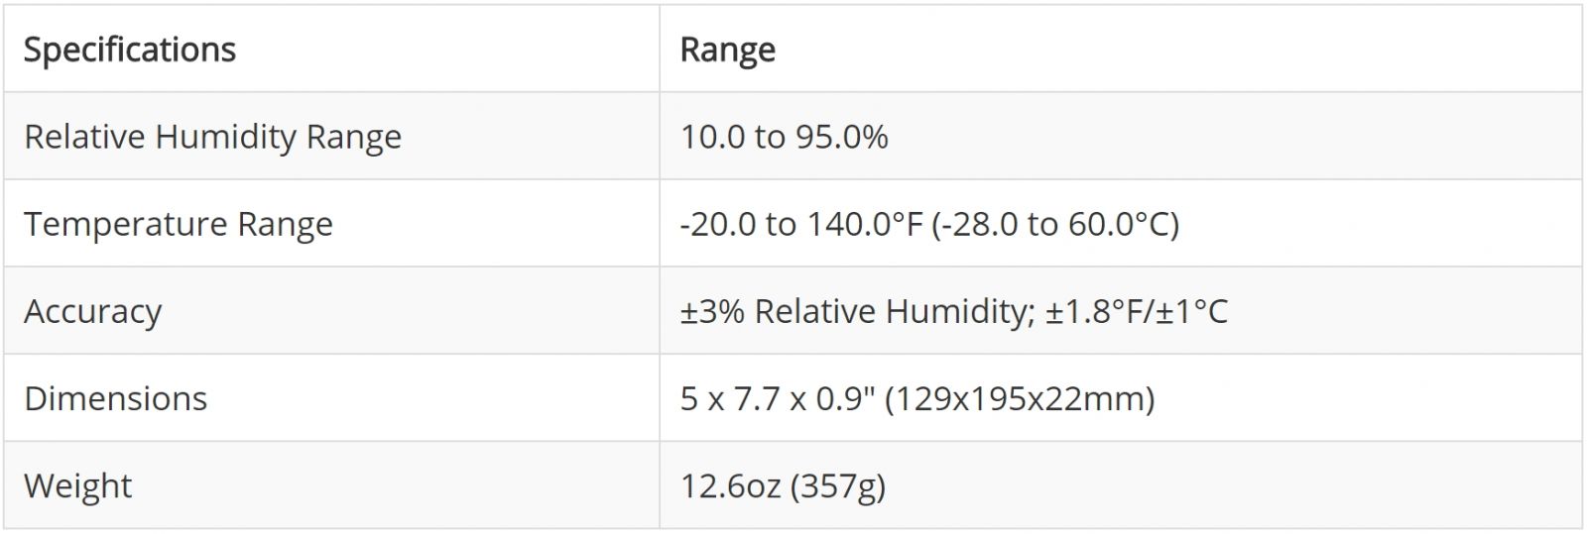The width and height of the screenshot is (1587, 534).
Task: Click the 10.0 minimum humidity value
Action: (711, 137)
